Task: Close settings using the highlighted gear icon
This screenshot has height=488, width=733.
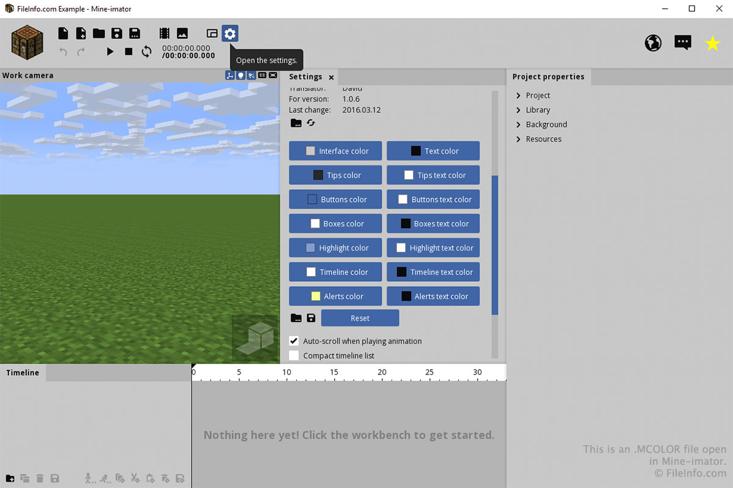Action: 230,34
